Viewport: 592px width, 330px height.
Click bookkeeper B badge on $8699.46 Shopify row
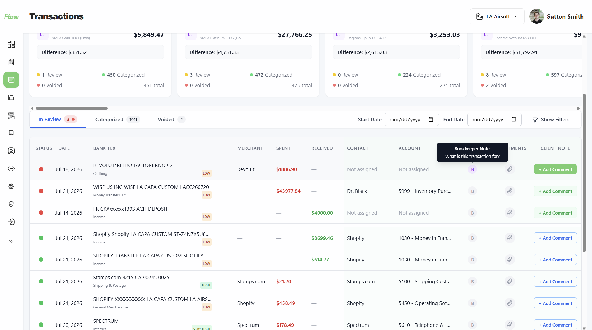473,238
